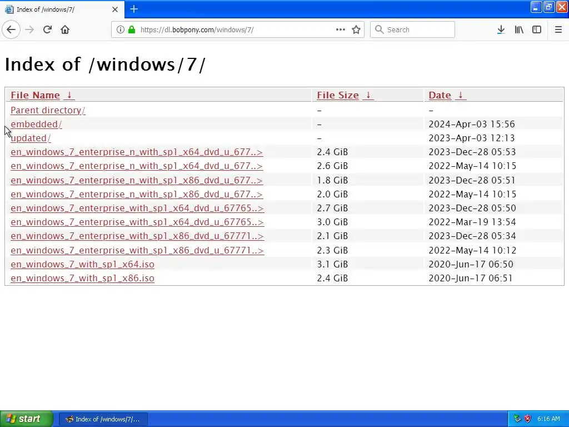Download en_windows_7_with_sp1_x64.iso

pos(82,264)
